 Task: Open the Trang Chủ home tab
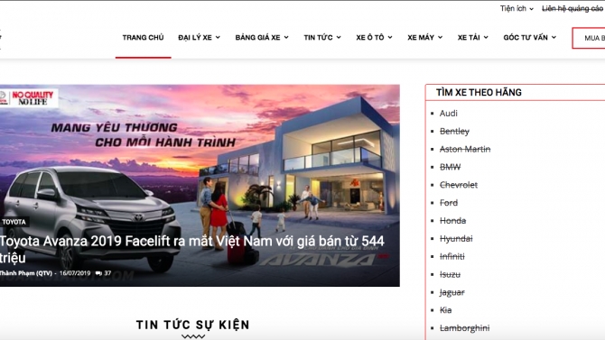coord(143,37)
